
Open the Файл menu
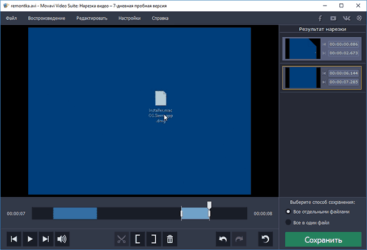11,18
